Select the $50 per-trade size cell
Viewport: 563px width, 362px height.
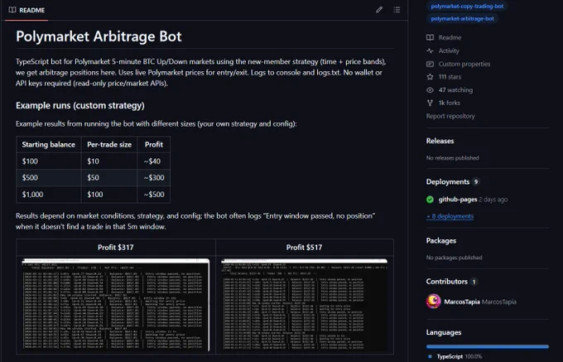pos(109,177)
